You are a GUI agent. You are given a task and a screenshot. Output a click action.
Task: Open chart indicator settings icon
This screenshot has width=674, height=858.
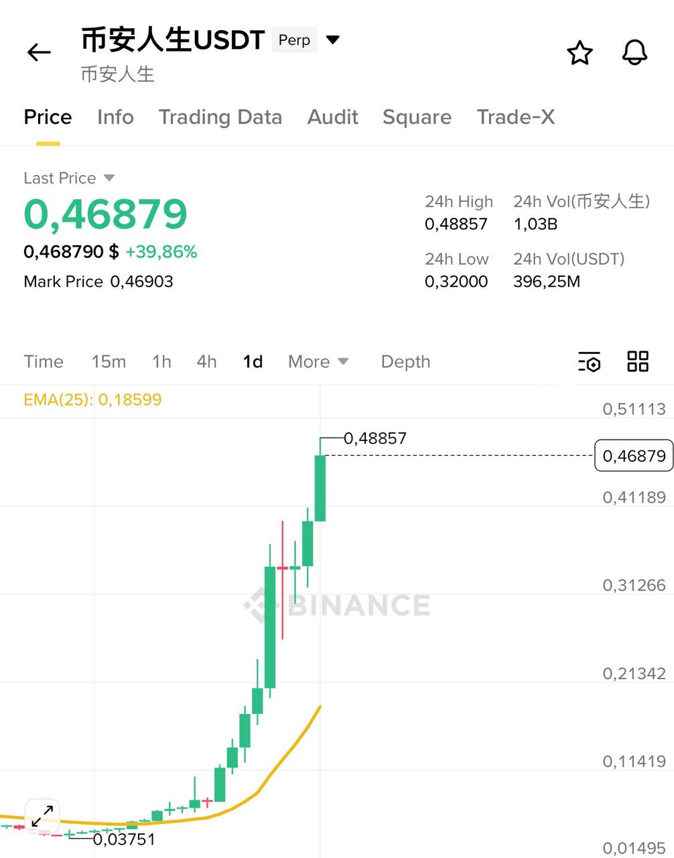coord(589,361)
